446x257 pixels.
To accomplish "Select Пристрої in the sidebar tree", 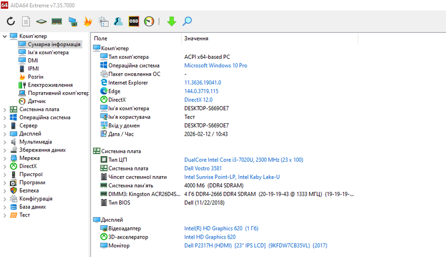I will click(x=31, y=175).
